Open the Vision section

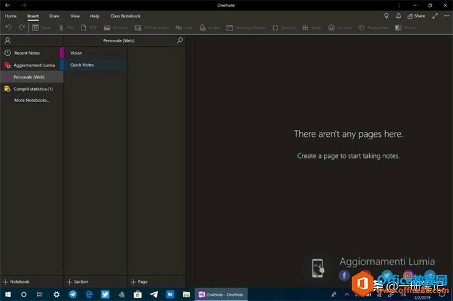(96, 53)
